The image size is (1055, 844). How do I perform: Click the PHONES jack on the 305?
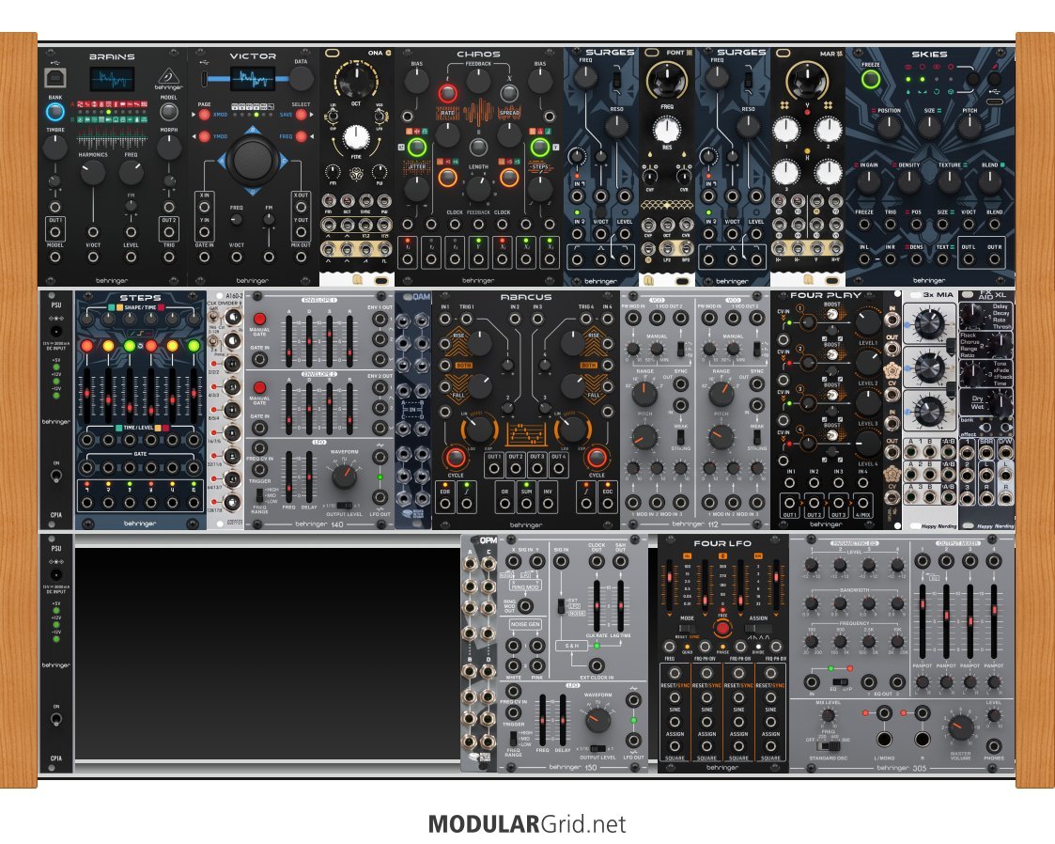click(994, 745)
